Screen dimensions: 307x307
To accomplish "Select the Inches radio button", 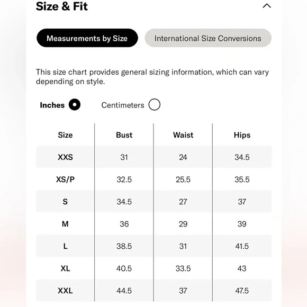I will pos(75,105).
